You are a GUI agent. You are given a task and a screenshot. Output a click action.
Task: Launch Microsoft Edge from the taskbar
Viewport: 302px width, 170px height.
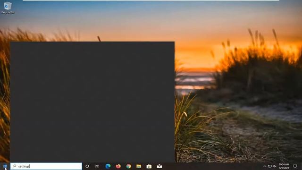(108, 166)
